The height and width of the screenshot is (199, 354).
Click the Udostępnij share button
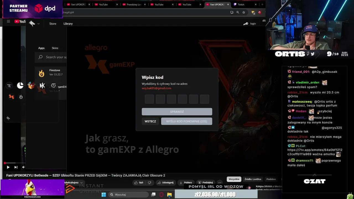click(165, 182)
